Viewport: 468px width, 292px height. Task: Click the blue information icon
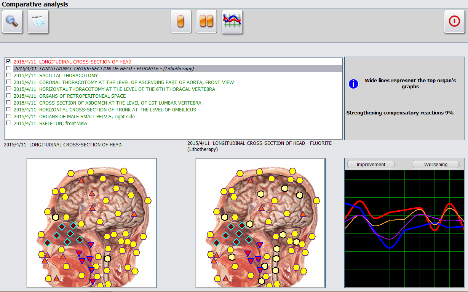click(353, 84)
